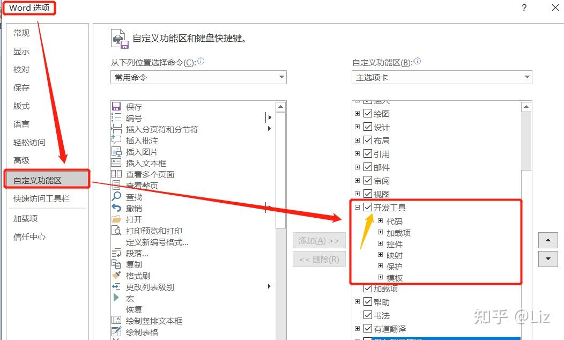
Task: Toggle the 设计 tab checkbox
Action: [x=368, y=127]
